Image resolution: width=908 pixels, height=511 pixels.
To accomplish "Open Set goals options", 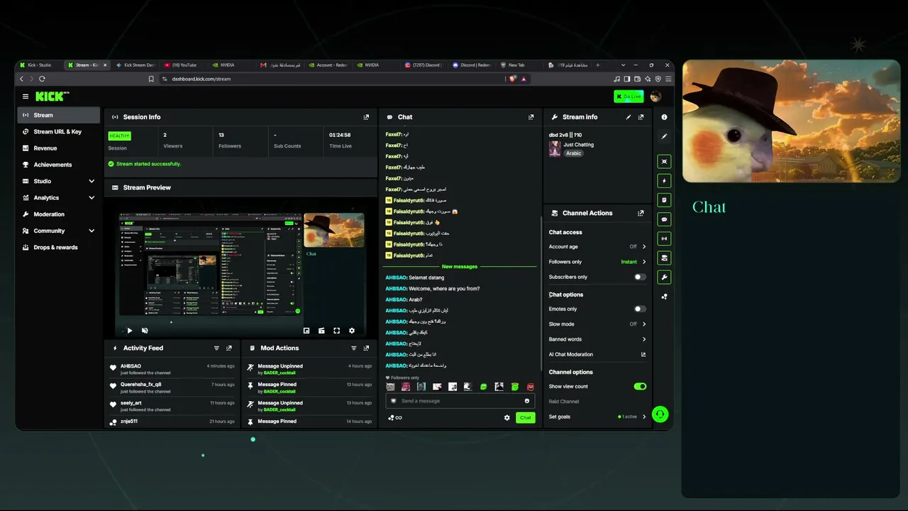I will click(x=597, y=417).
